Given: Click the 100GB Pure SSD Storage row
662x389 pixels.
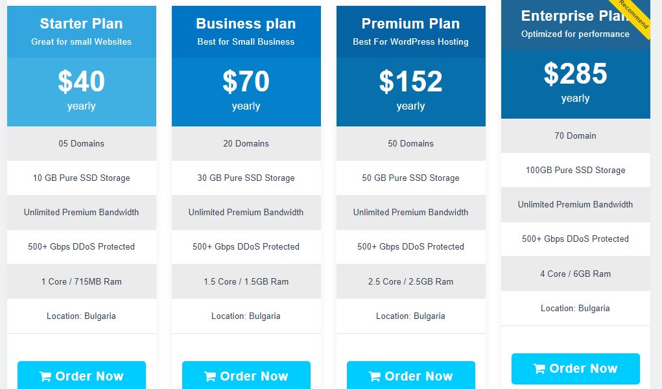Looking at the screenshot, I should (576, 171).
